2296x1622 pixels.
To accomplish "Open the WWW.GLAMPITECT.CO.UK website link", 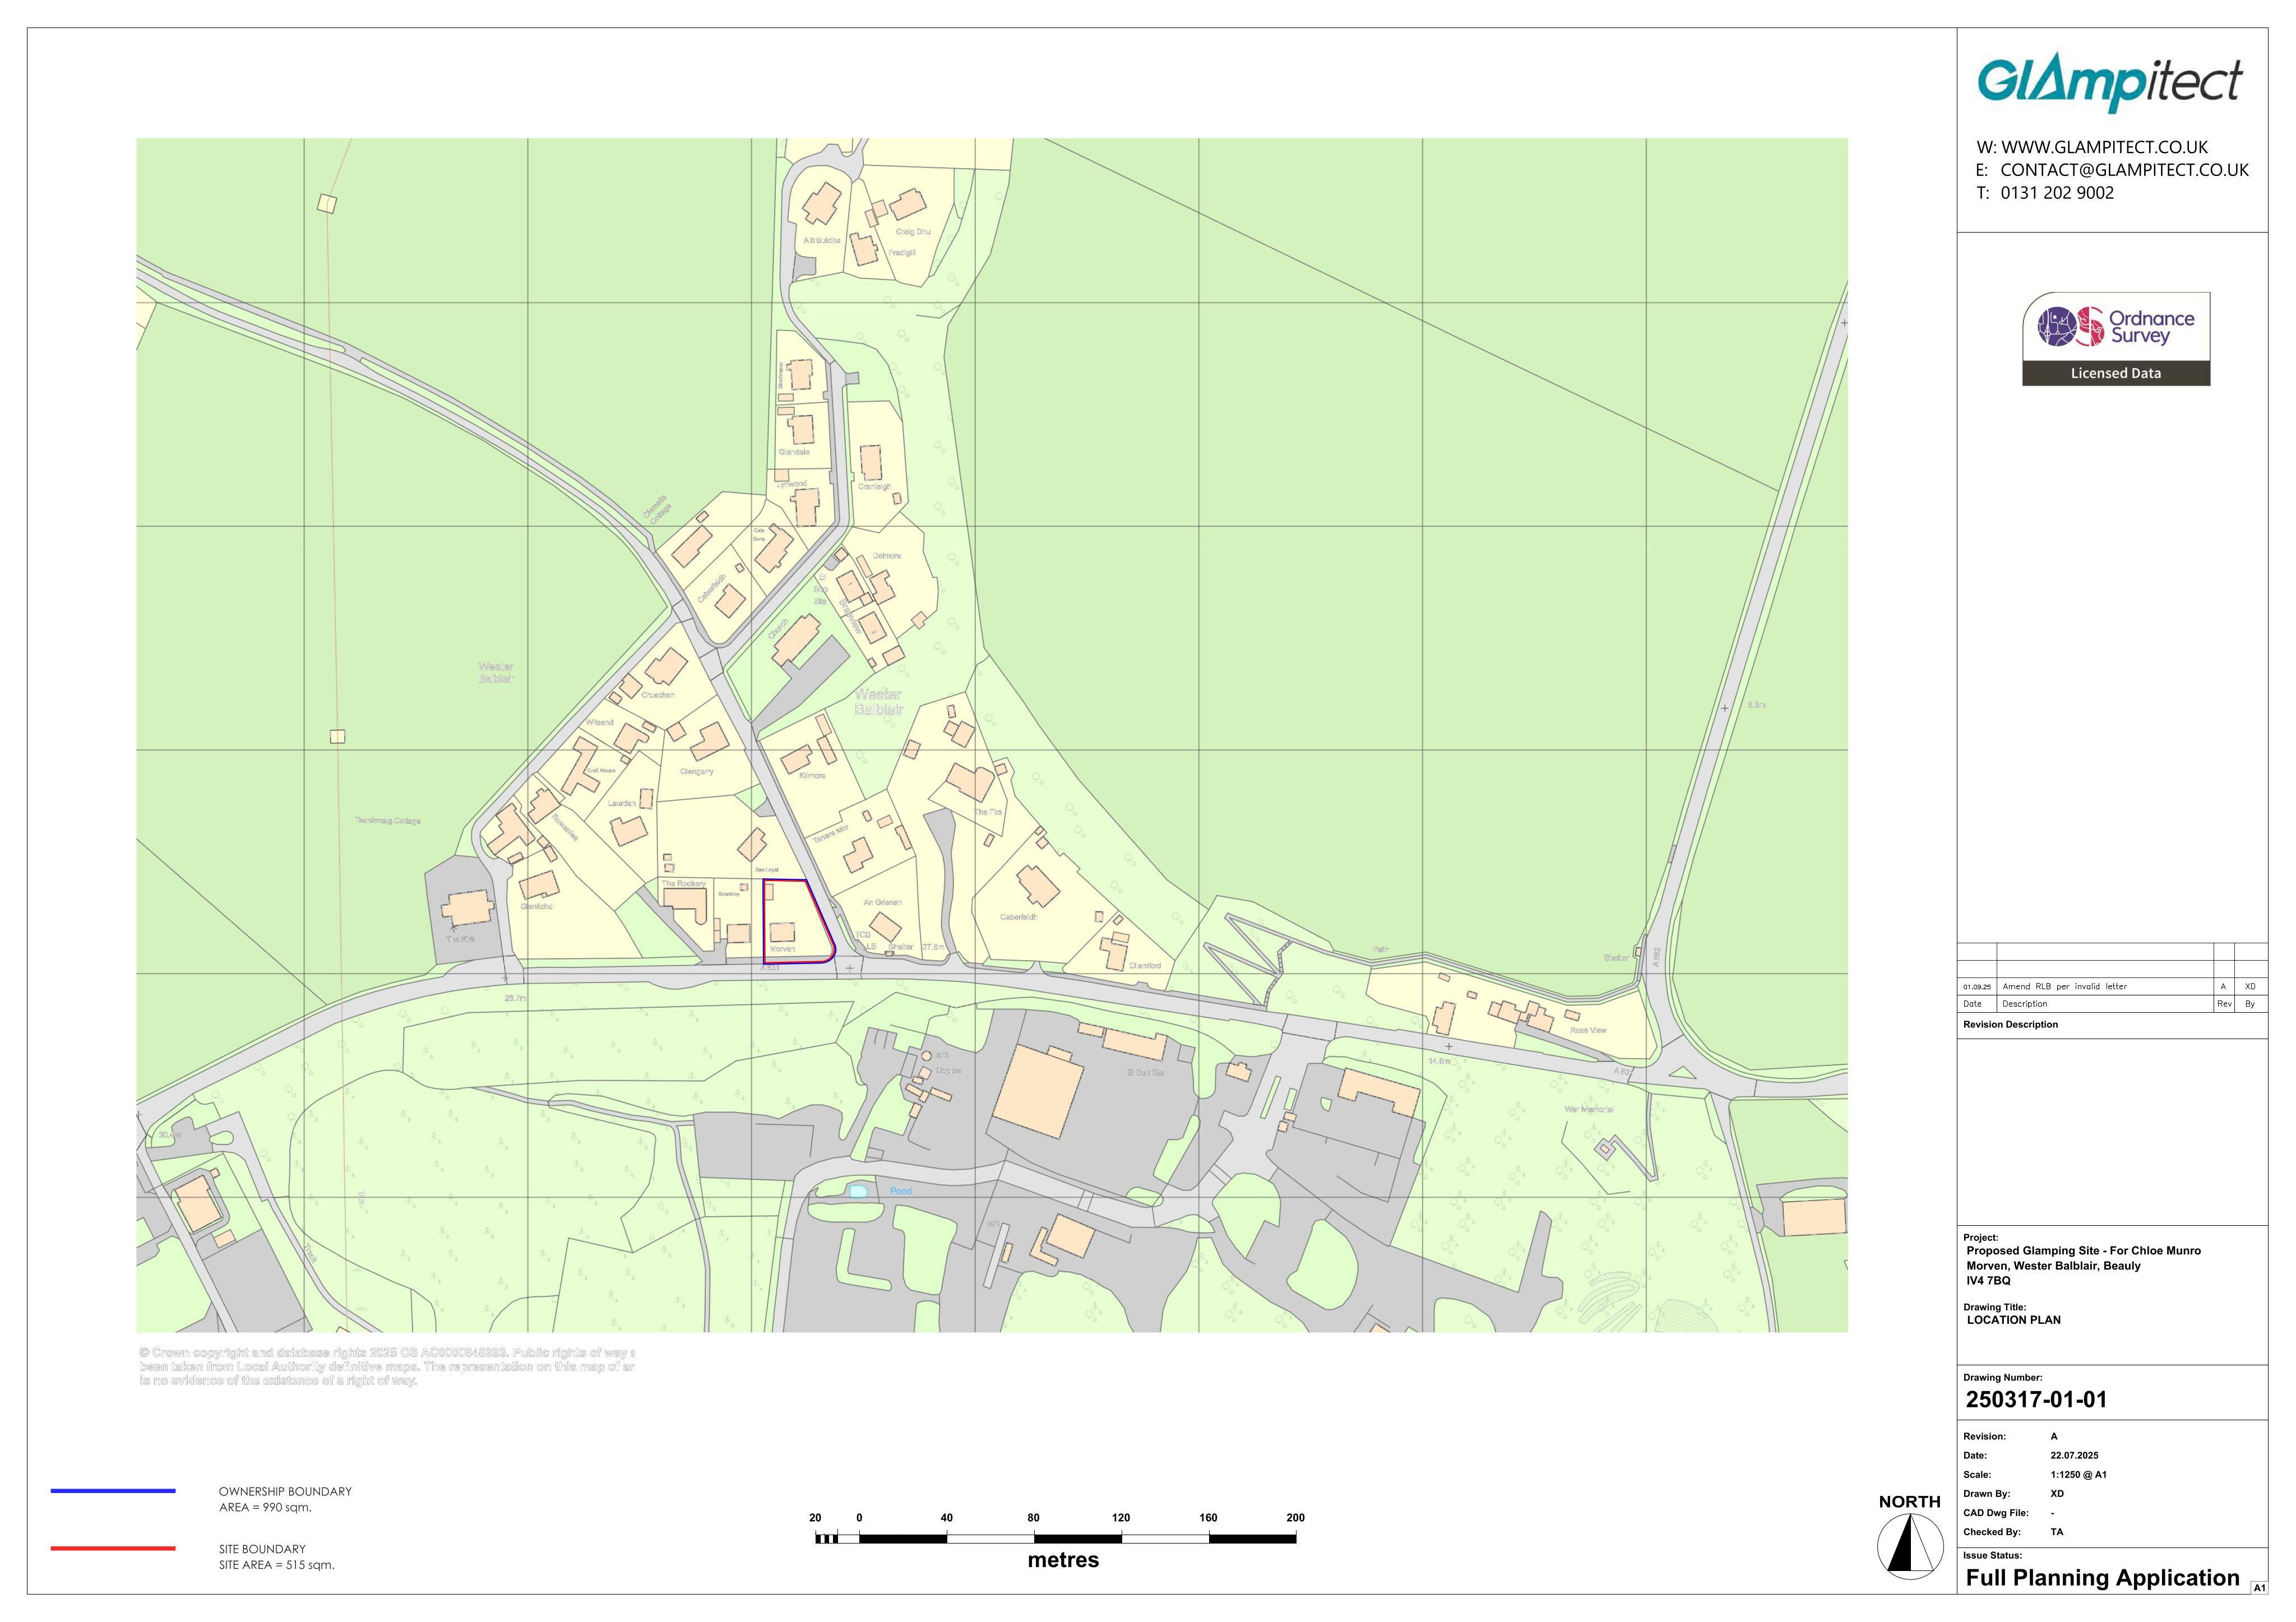I will pyautogui.click(x=2104, y=147).
